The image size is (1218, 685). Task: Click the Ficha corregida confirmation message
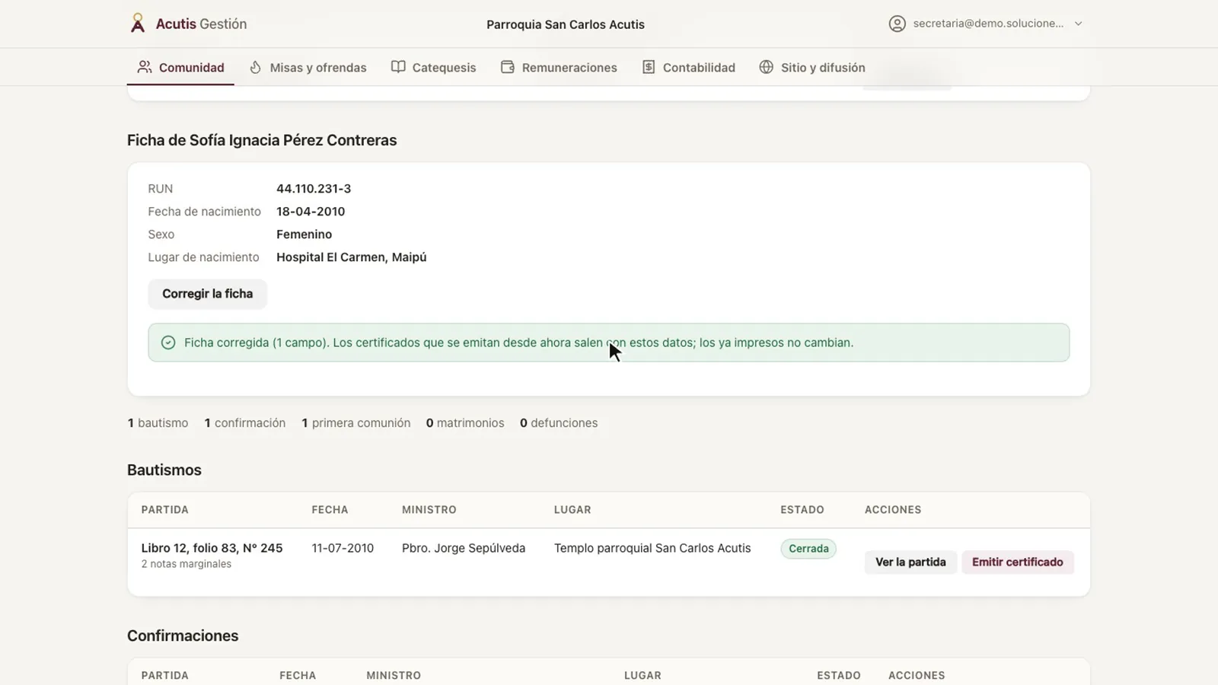click(609, 342)
